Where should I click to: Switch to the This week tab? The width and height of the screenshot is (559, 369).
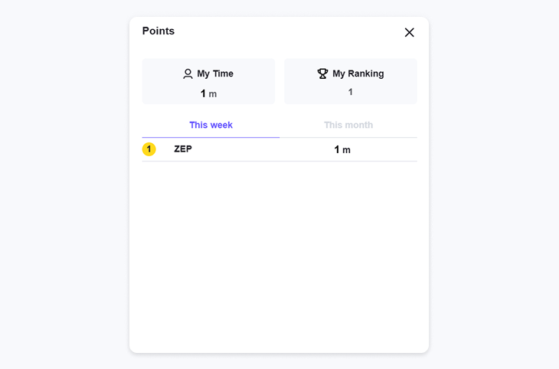pos(211,125)
